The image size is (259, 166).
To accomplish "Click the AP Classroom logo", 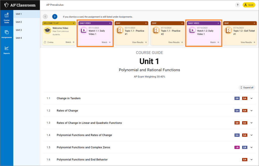I will click(x=20, y=5).
